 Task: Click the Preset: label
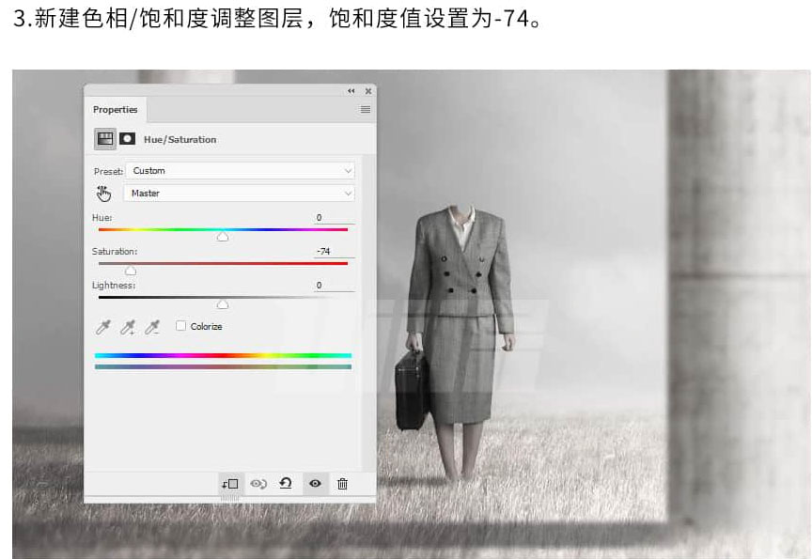pos(108,171)
